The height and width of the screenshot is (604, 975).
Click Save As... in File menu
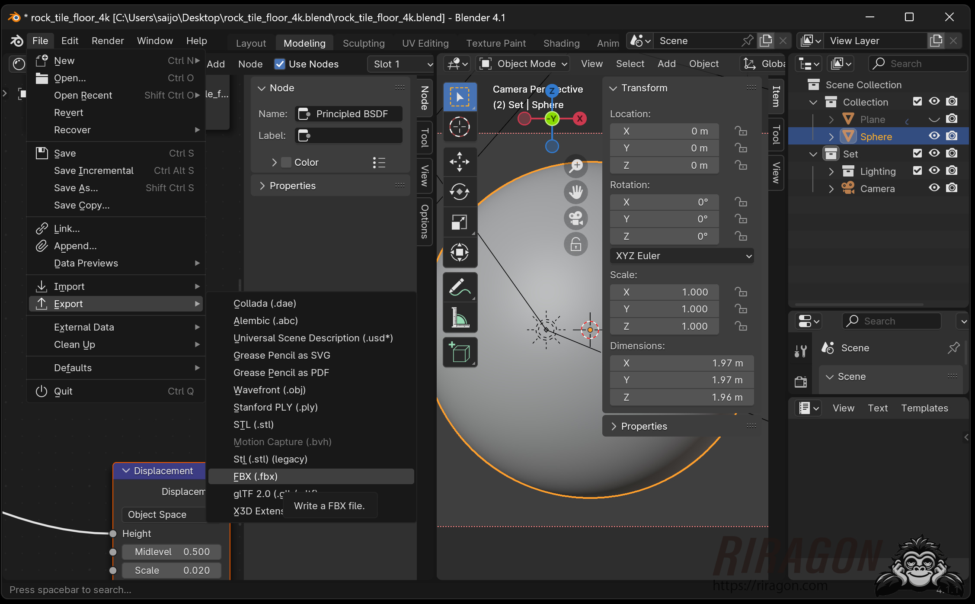click(x=76, y=188)
